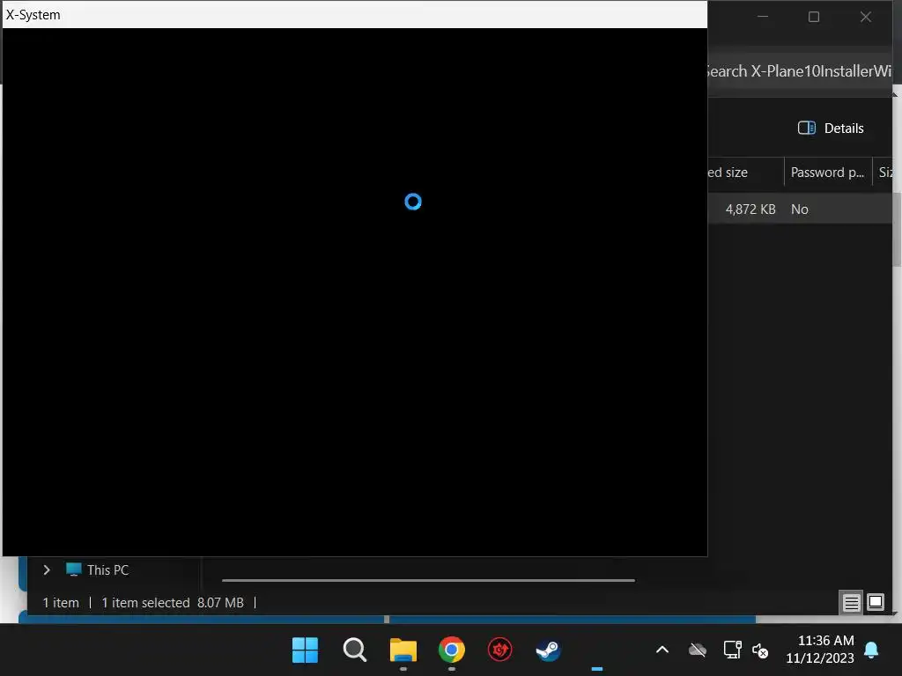902x676 pixels.
Task: Open the red gear app on the taskbar
Action: point(500,650)
